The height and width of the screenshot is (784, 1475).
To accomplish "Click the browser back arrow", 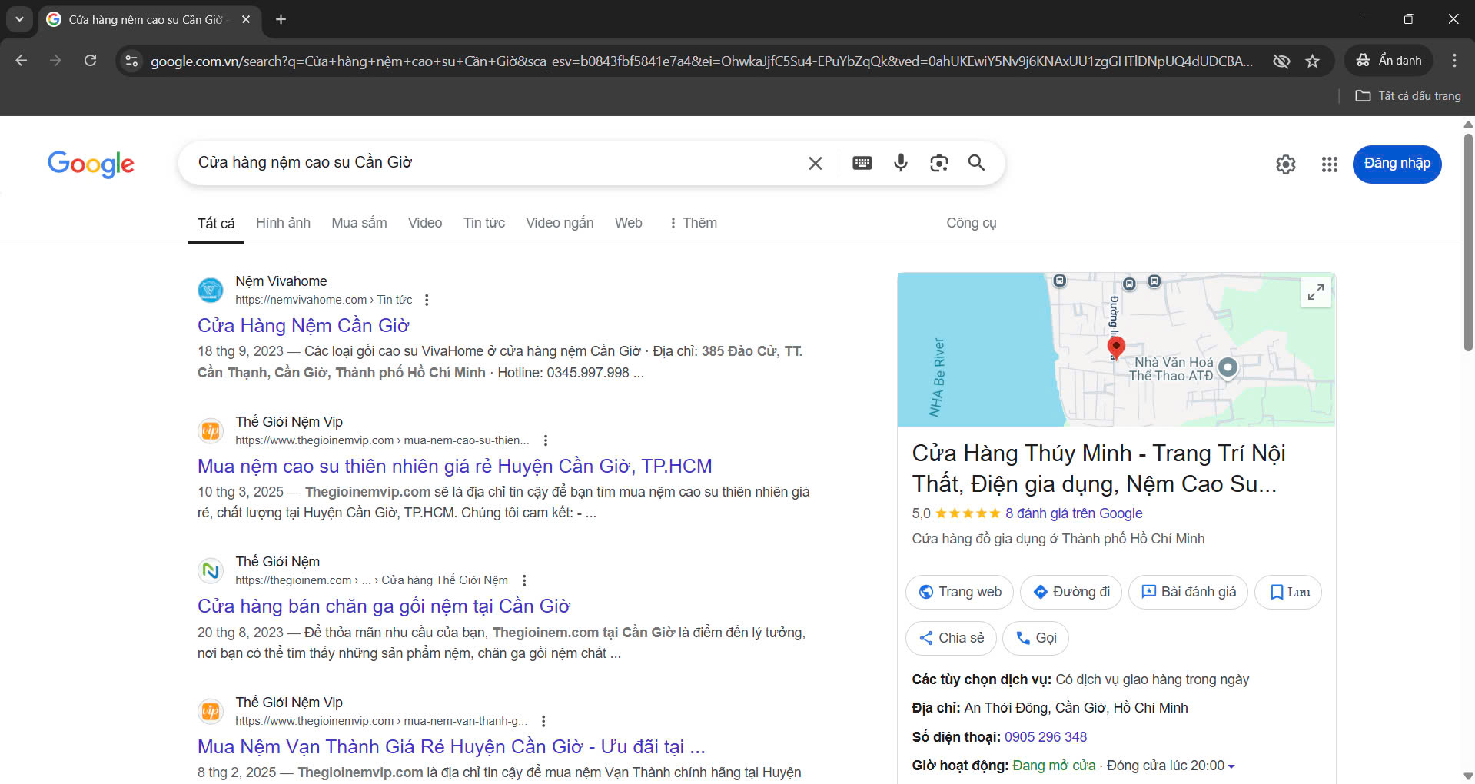I will click(22, 60).
